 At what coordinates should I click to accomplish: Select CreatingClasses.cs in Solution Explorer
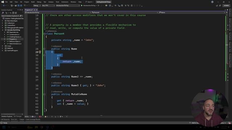(x=15, y=37)
